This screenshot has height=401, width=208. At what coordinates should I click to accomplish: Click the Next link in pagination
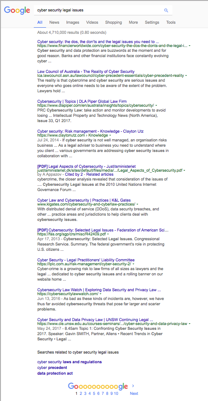pyautogui.click(x=134, y=394)
